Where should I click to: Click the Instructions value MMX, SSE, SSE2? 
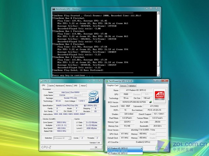[x=77, y=114]
